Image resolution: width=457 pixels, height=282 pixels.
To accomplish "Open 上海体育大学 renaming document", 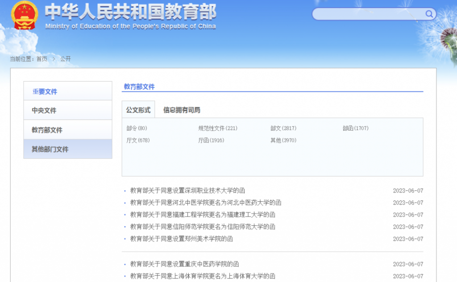I will (203, 276).
